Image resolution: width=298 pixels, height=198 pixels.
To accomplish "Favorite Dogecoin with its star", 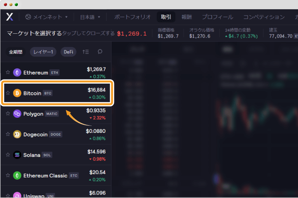I will point(8,134).
